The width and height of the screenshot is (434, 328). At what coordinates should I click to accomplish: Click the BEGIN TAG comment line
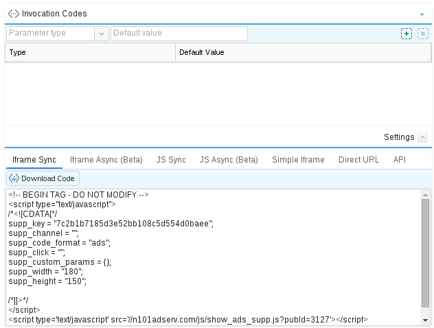click(78, 195)
